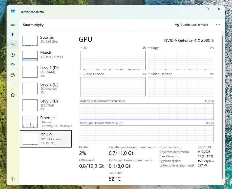
Task: Open the App history icon
Action: coord(13,55)
